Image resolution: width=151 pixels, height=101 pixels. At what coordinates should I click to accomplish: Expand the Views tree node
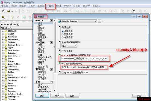(3, 75)
